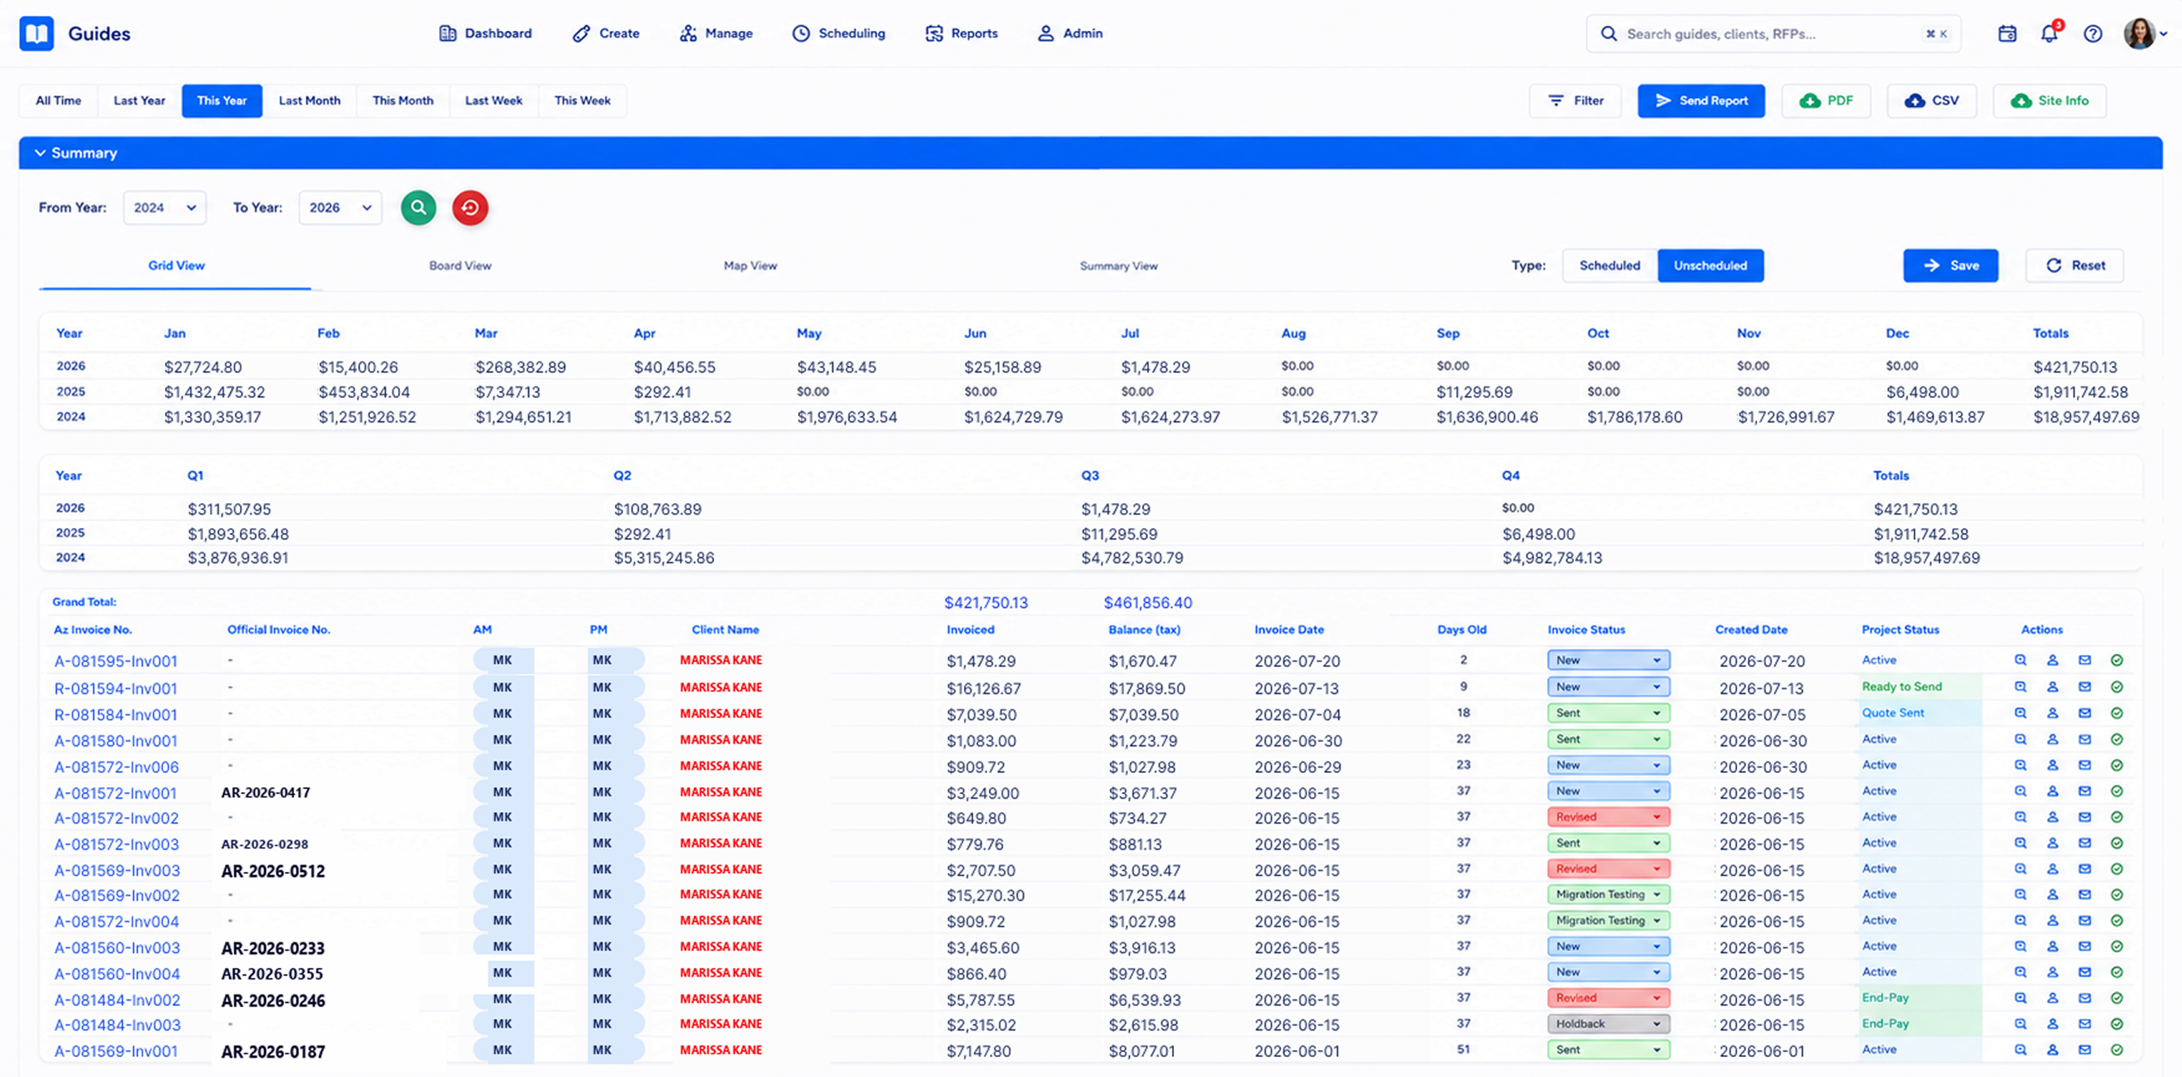The width and height of the screenshot is (2182, 1077).
Task: Switch Type toggle to Scheduled
Action: pos(1610,266)
